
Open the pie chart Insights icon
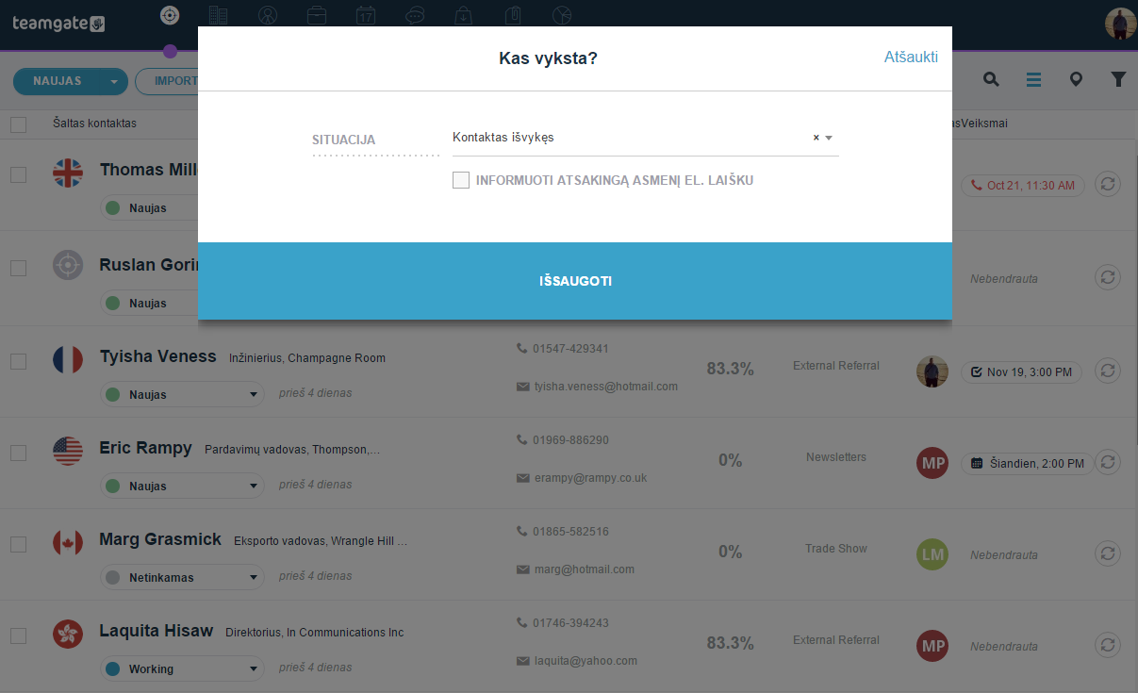tap(562, 15)
